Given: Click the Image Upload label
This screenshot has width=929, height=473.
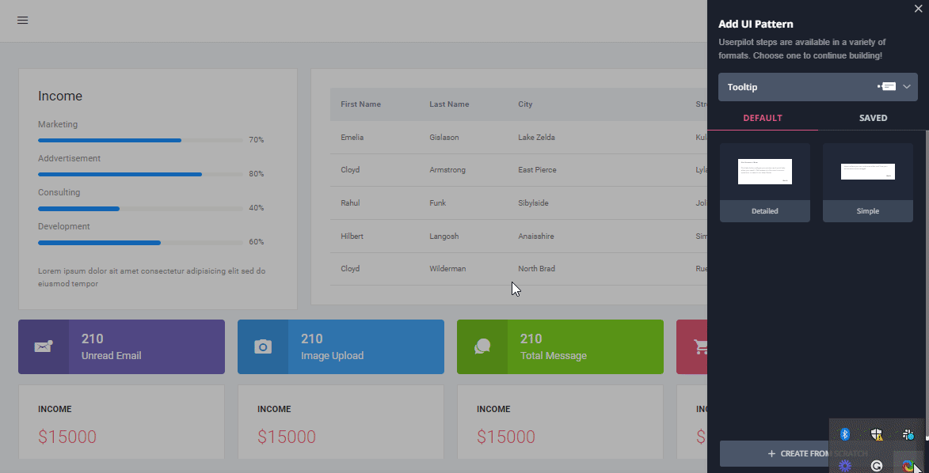Looking at the screenshot, I should tap(332, 356).
